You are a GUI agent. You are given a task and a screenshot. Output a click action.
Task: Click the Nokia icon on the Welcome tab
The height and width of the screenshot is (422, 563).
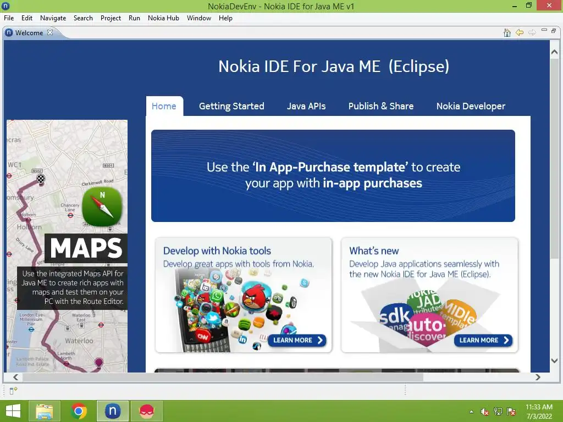[x=9, y=32]
